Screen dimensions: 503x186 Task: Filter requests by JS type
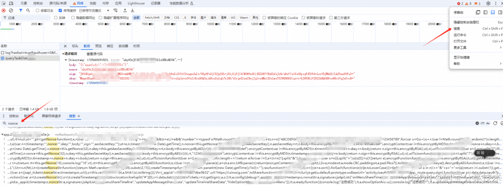185,18
